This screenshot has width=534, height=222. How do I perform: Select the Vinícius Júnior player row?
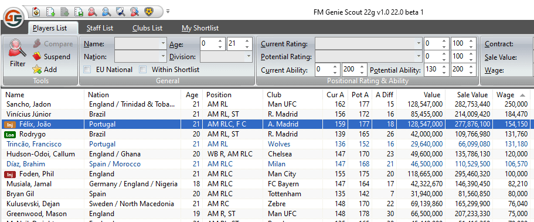tap(267, 114)
